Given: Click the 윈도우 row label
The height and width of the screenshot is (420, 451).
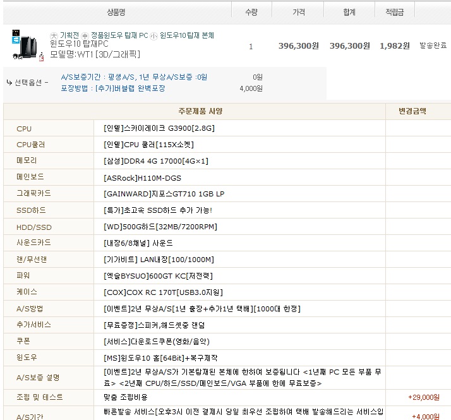Looking at the screenshot, I should [27, 357].
